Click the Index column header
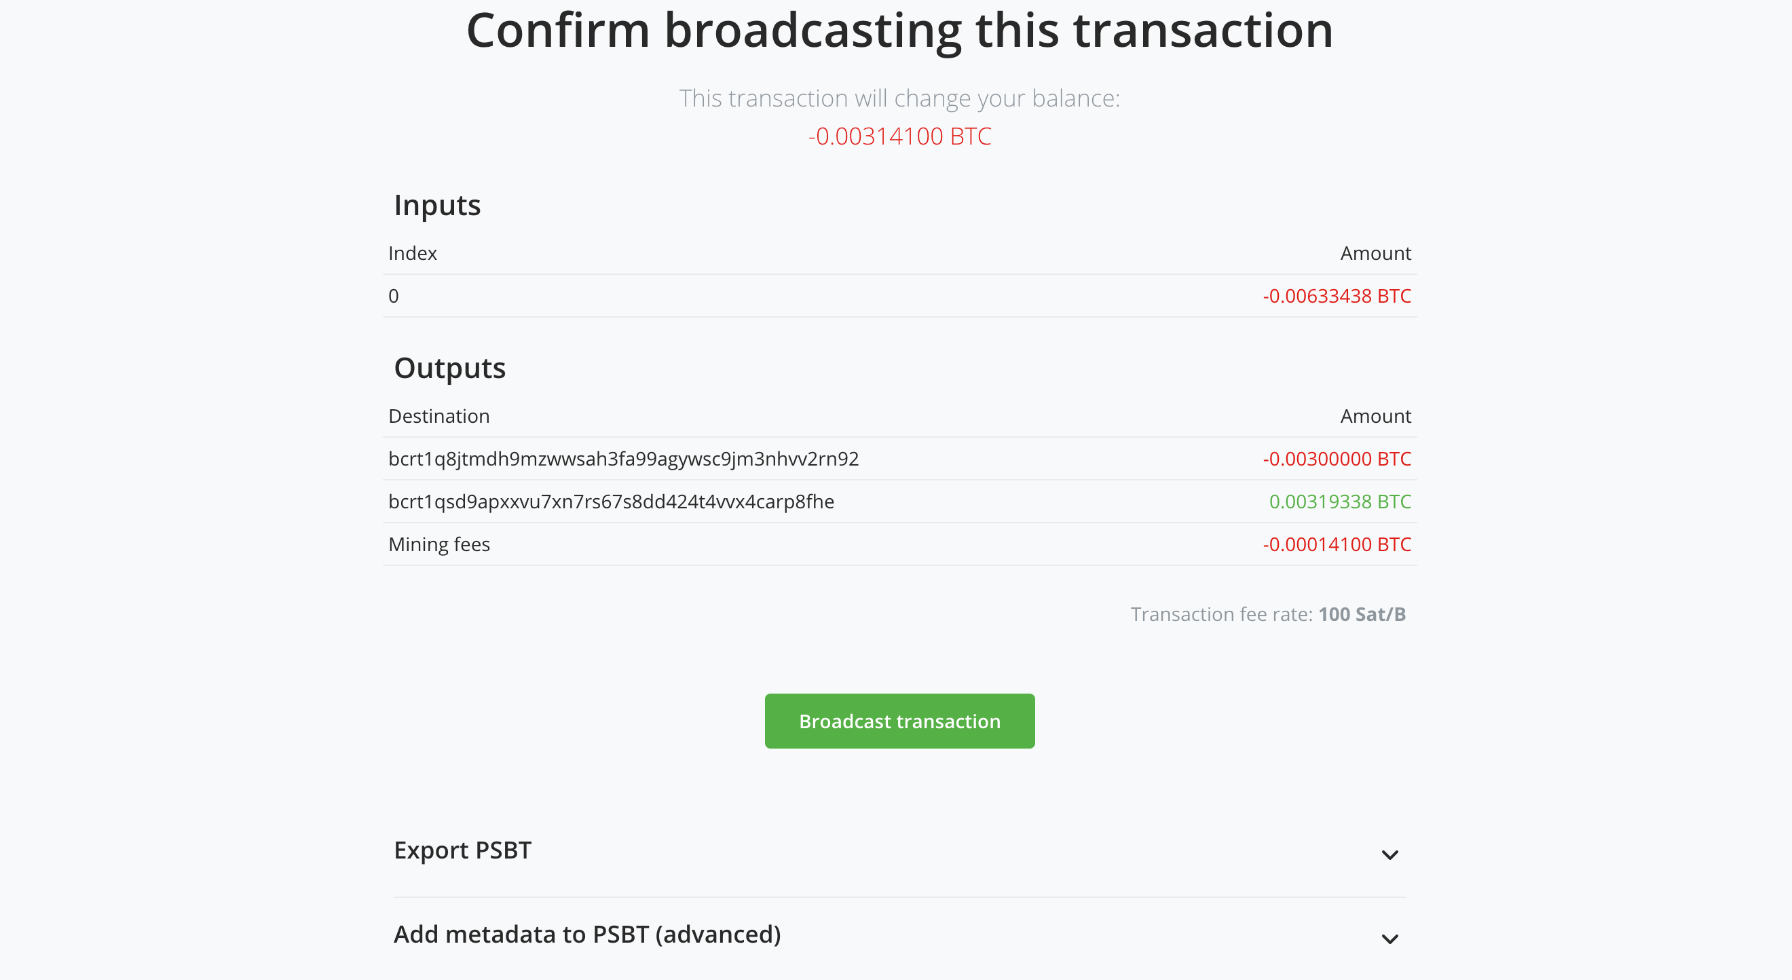The width and height of the screenshot is (1792, 980). (x=412, y=252)
